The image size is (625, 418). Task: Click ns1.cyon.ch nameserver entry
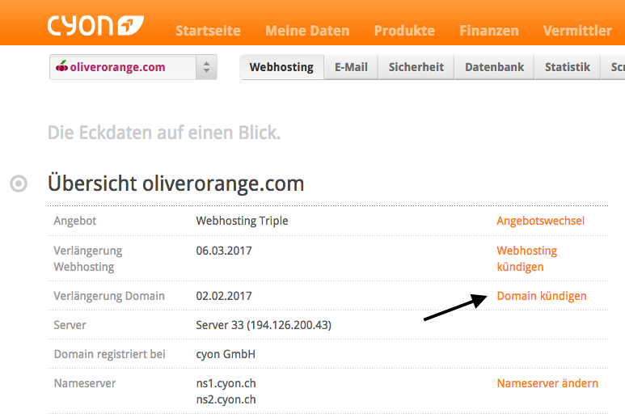pos(226,383)
